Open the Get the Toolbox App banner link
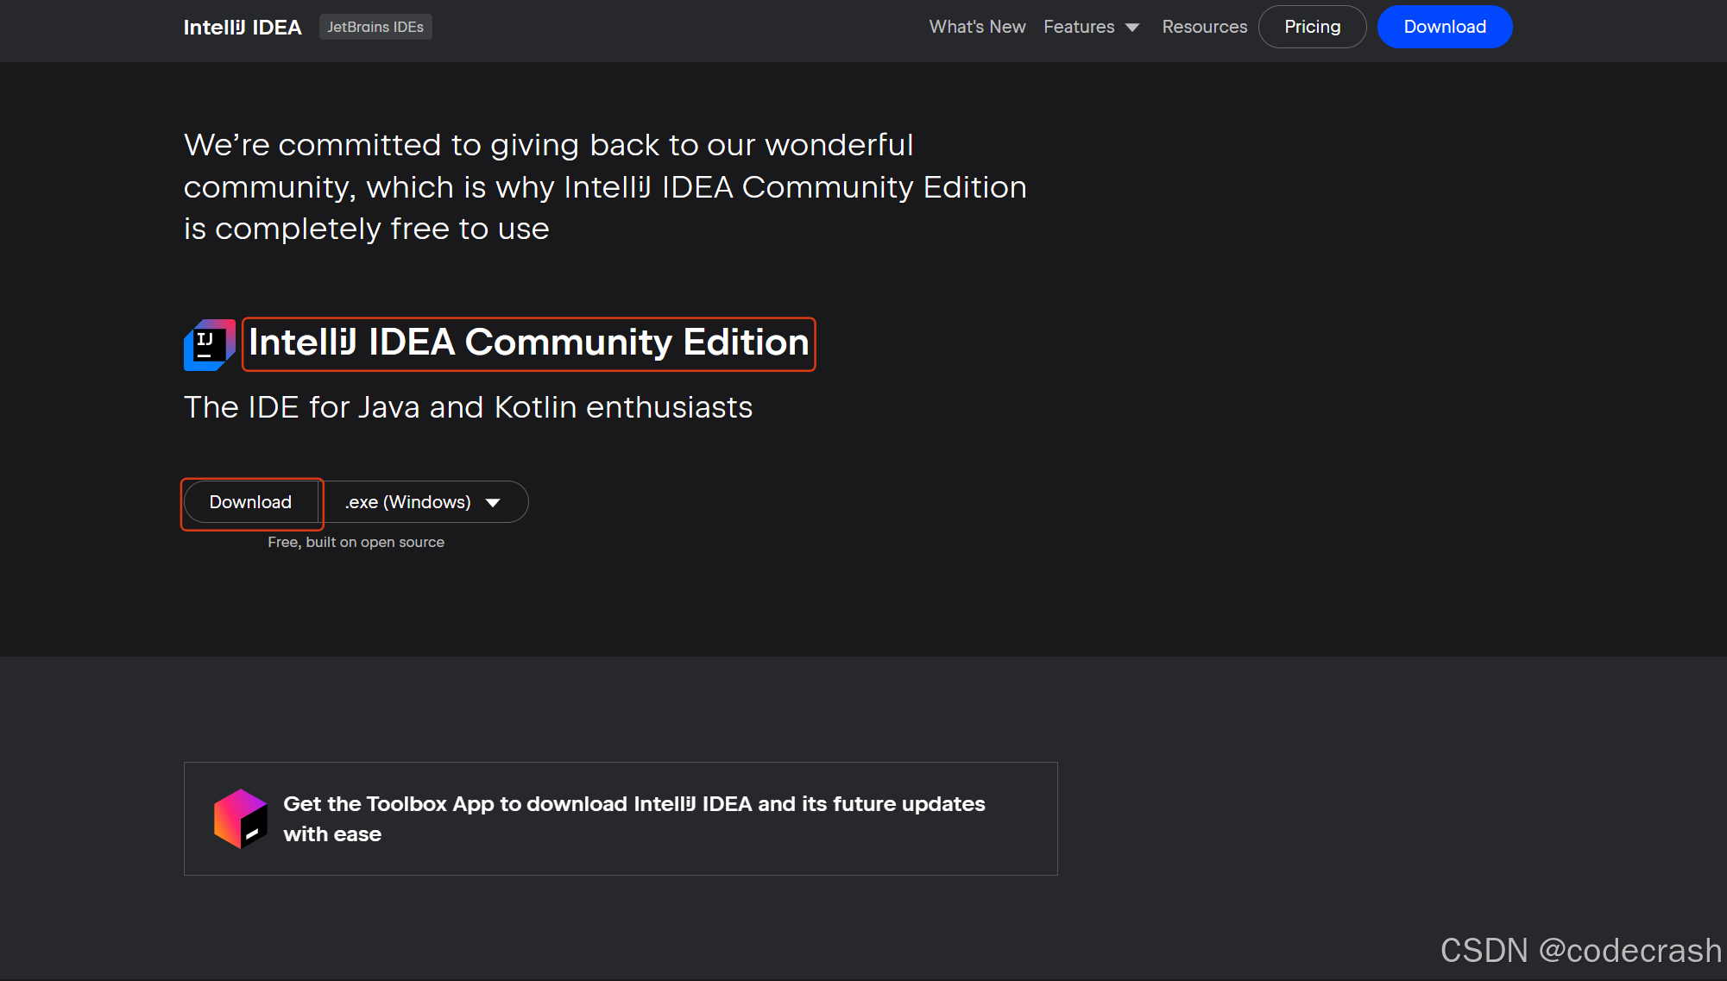Screen dimensions: 1727x981 point(621,819)
